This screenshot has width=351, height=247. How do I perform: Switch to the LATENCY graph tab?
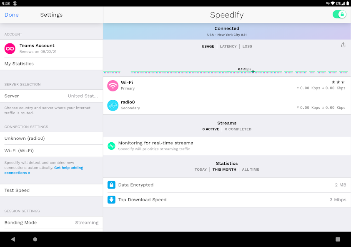click(228, 46)
